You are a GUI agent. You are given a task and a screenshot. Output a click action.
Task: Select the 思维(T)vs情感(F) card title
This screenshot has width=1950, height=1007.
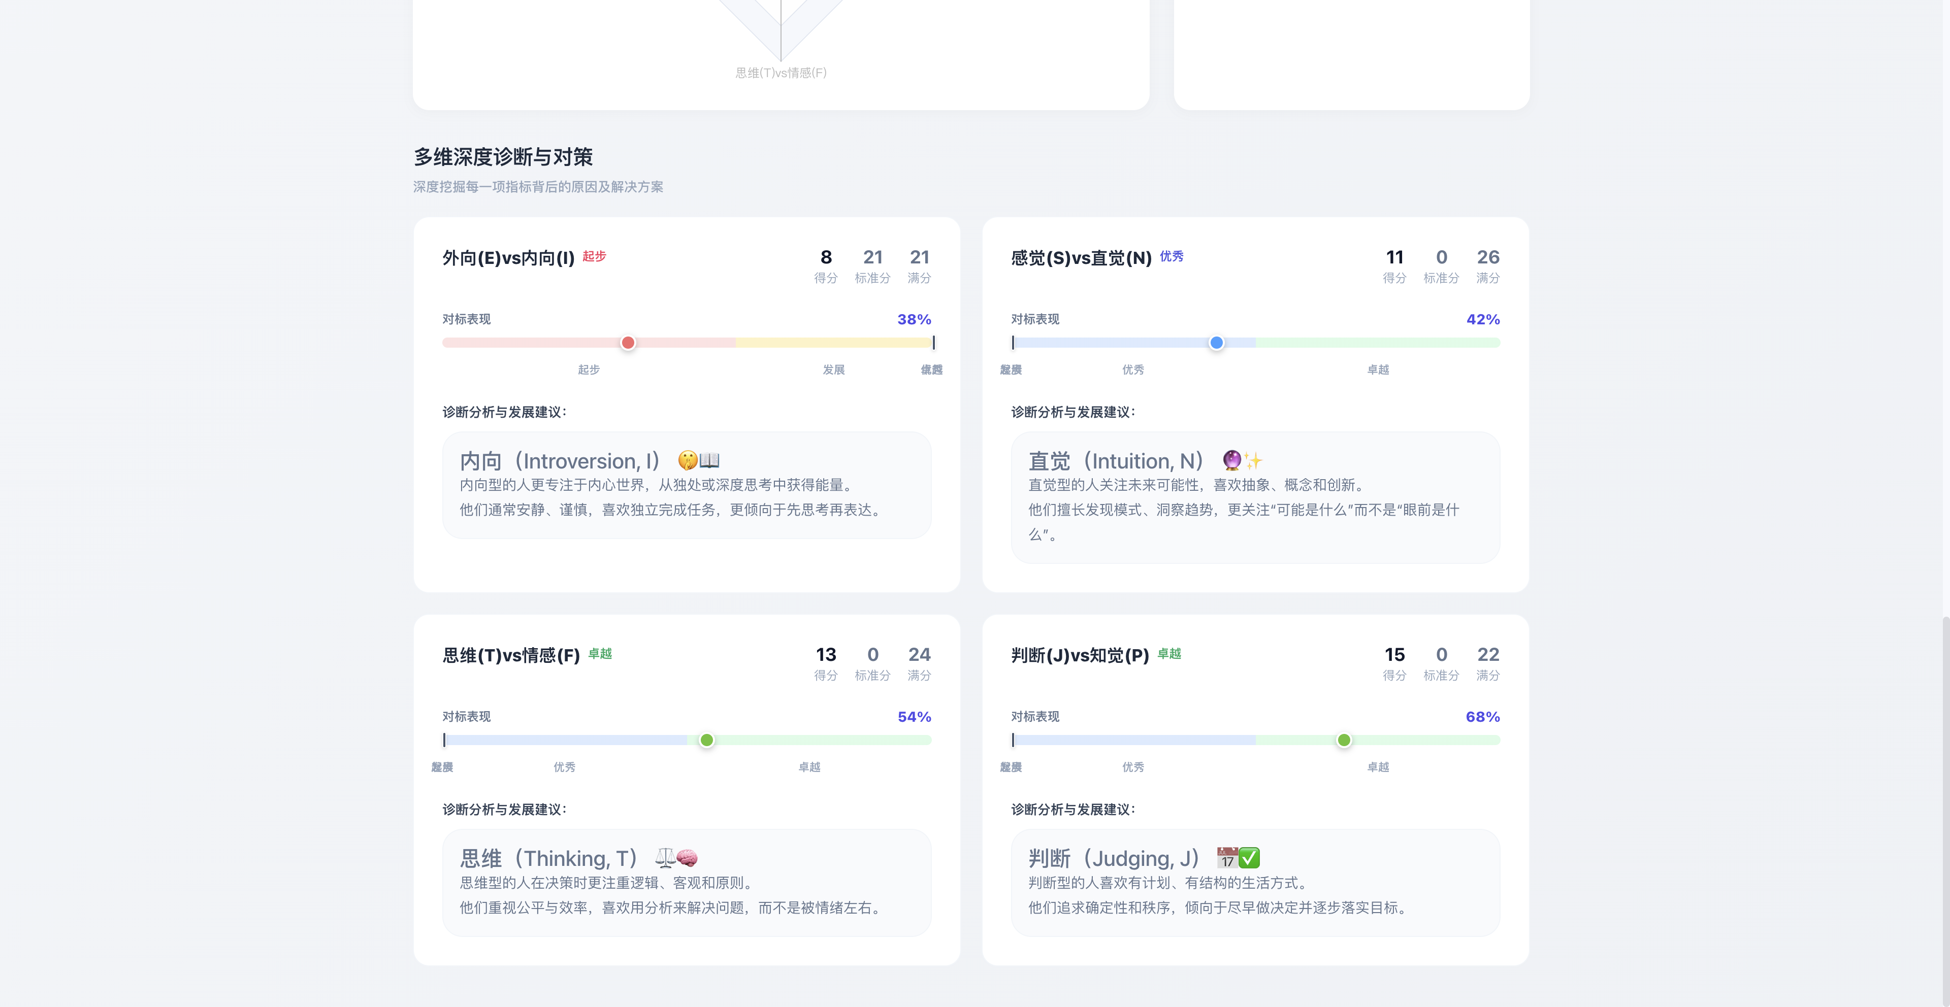[511, 655]
